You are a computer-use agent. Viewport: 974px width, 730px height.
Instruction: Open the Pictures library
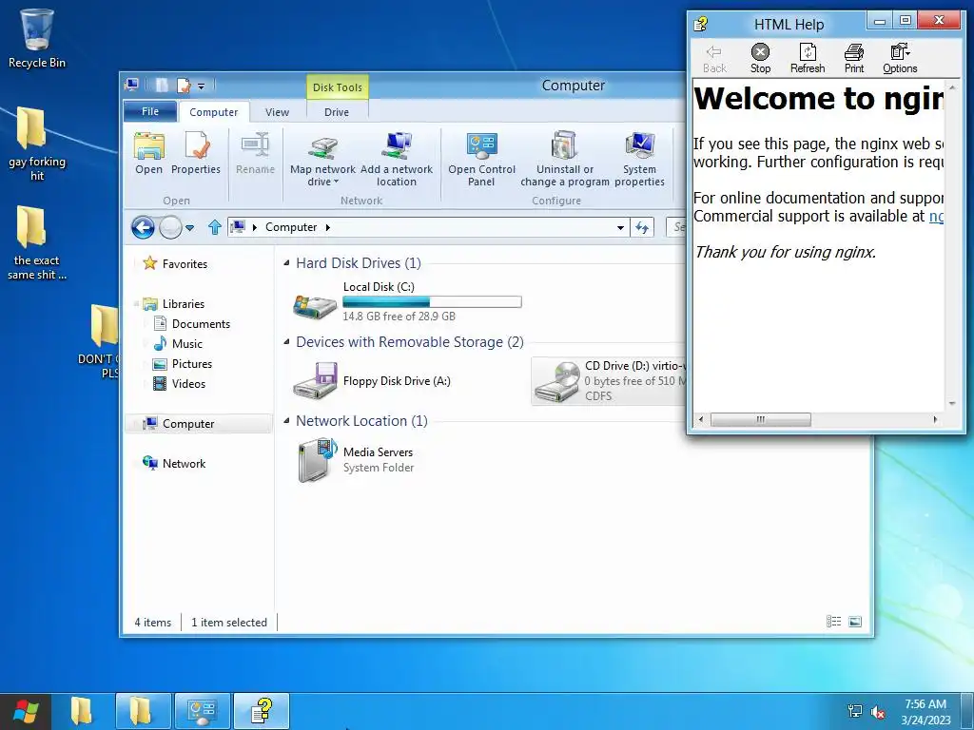192,364
